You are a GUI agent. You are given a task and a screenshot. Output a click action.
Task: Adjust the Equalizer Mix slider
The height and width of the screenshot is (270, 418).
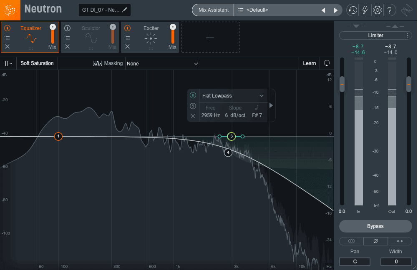pyautogui.click(x=53, y=34)
